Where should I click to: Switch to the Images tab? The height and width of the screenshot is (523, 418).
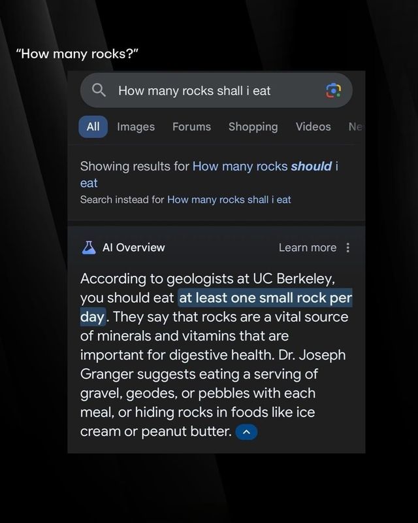pos(136,127)
